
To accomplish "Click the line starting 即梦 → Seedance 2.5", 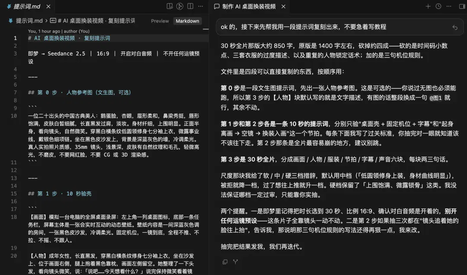I will click(114, 58).
